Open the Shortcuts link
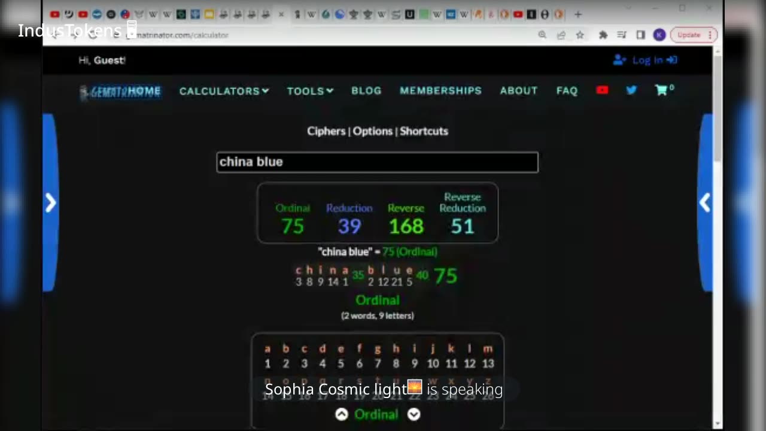This screenshot has height=431, width=766. coord(424,131)
